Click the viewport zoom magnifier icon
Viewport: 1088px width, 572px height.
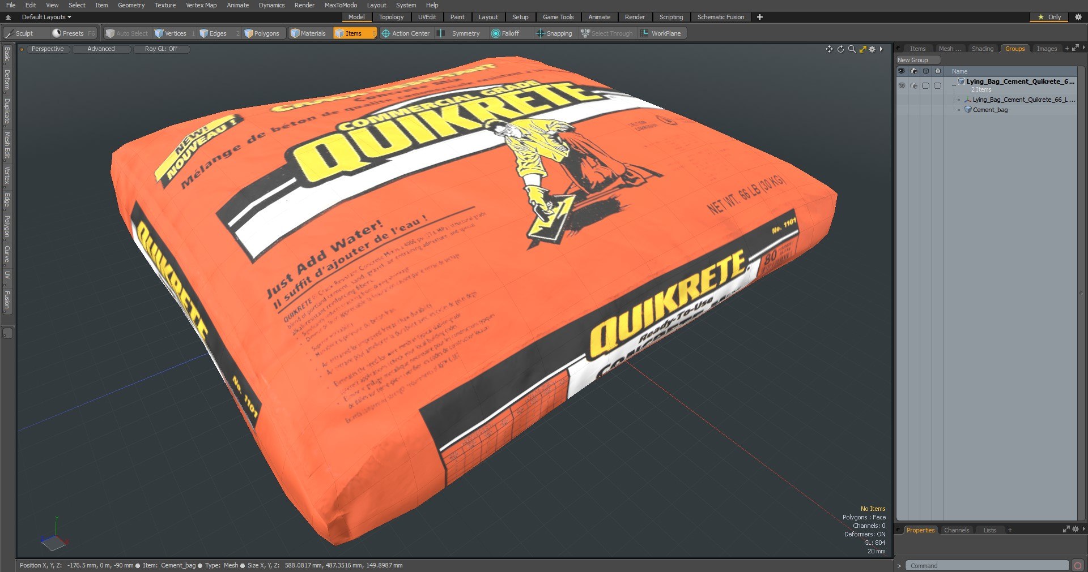point(852,49)
